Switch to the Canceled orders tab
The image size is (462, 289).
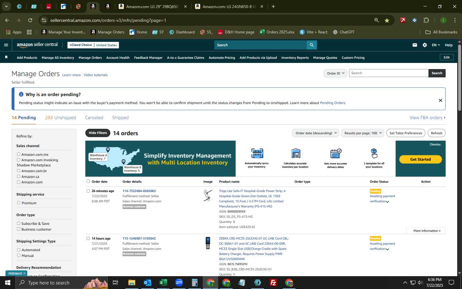coord(94,118)
